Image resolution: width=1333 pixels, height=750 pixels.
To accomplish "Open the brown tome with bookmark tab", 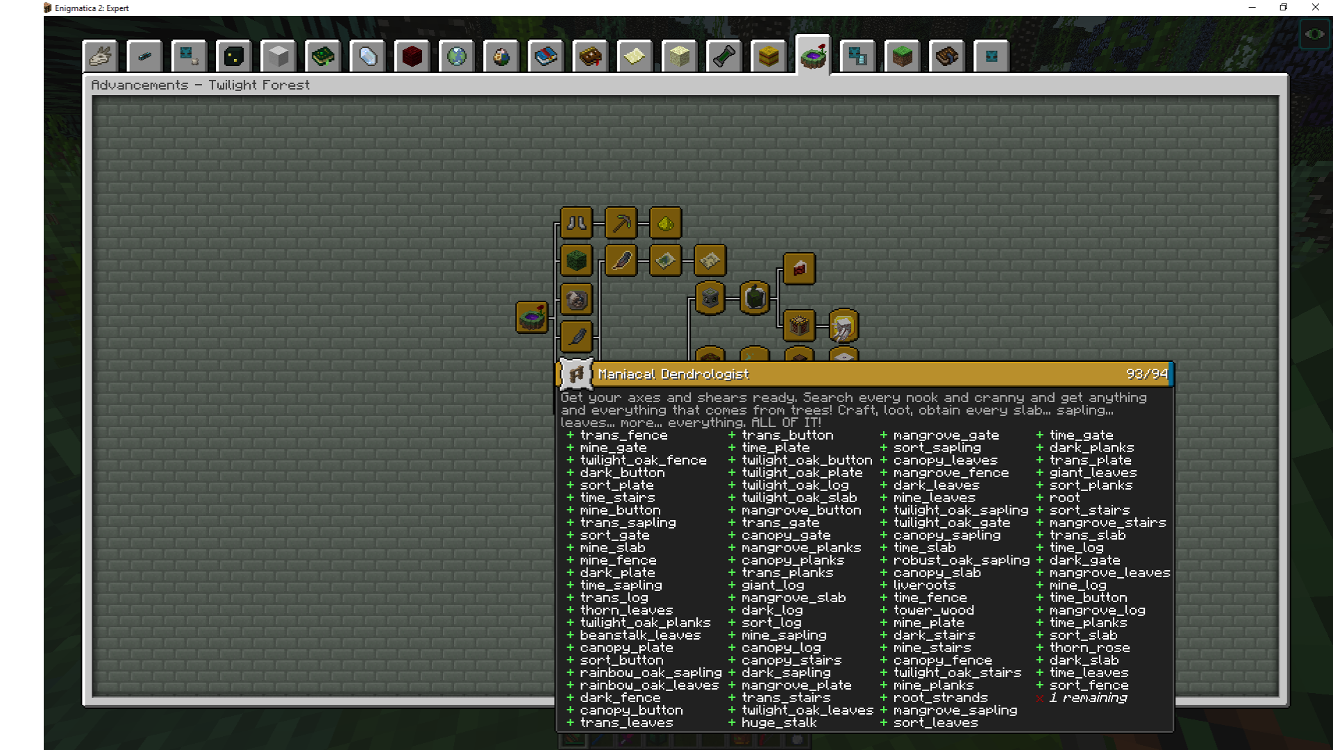I will click(590, 56).
